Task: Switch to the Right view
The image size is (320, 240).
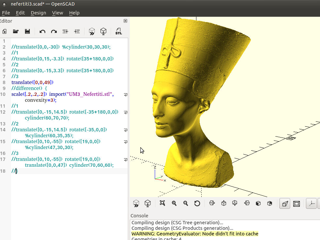Action: 212,203
